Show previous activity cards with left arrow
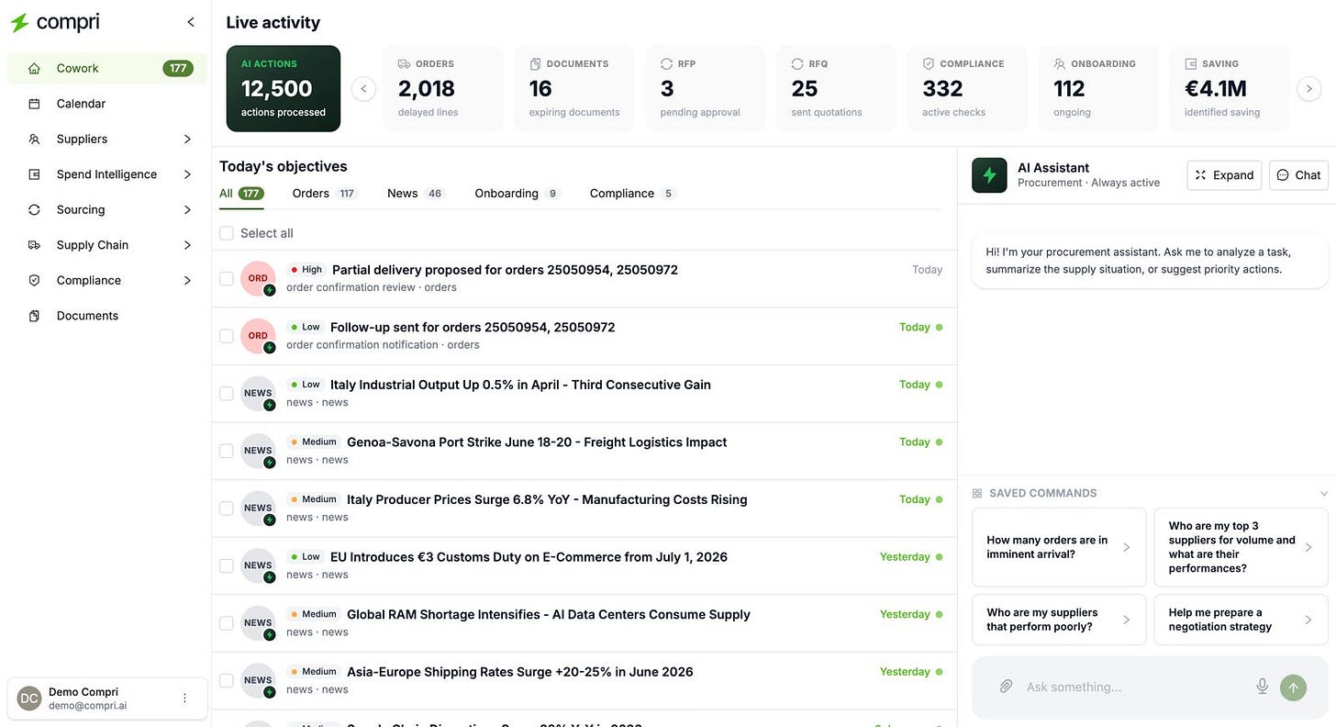1336x727 pixels. pyautogui.click(x=363, y=89)
